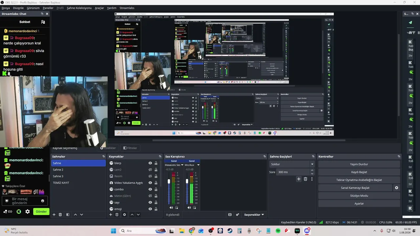Move source up in Kaynaklar list
Screen dimensions: 420x236
tap(132, 215)
